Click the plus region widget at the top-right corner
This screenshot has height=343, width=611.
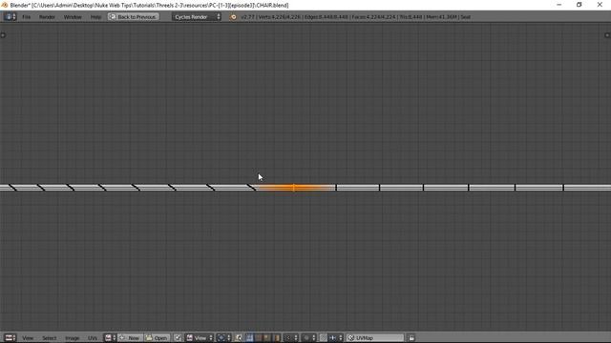pos(607,35)
